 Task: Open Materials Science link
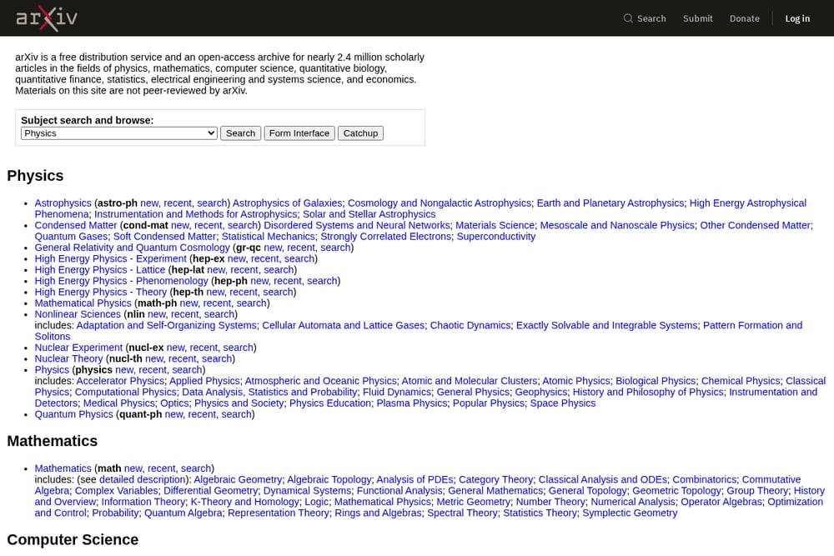tap(495, 225)
